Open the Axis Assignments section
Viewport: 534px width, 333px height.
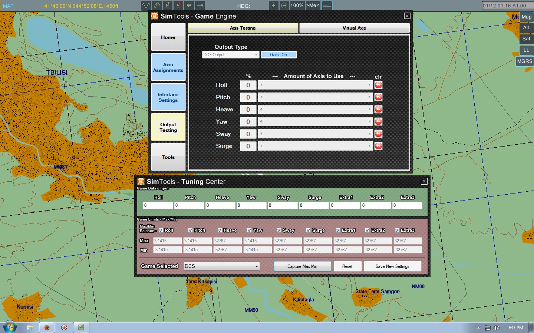168,67
